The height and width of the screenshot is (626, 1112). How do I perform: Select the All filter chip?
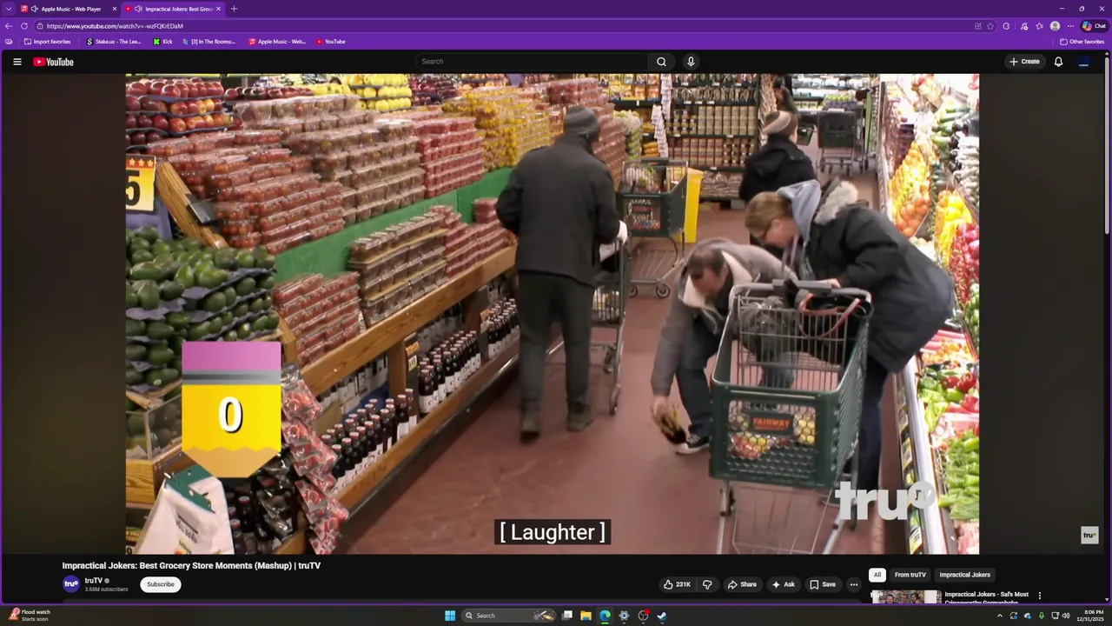pos(877,575)
